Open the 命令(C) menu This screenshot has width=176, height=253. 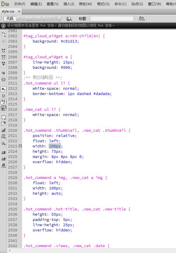(x=120, y=4)
